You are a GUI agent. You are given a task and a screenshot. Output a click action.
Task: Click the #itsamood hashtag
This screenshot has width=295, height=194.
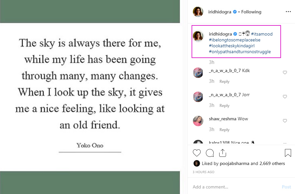click(262, 34)
